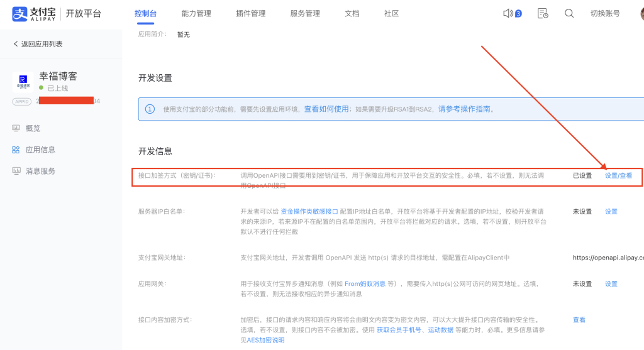The image size is (644, 350).
Task: Switch to the 控制台 tab
Action: click(146, 14)
